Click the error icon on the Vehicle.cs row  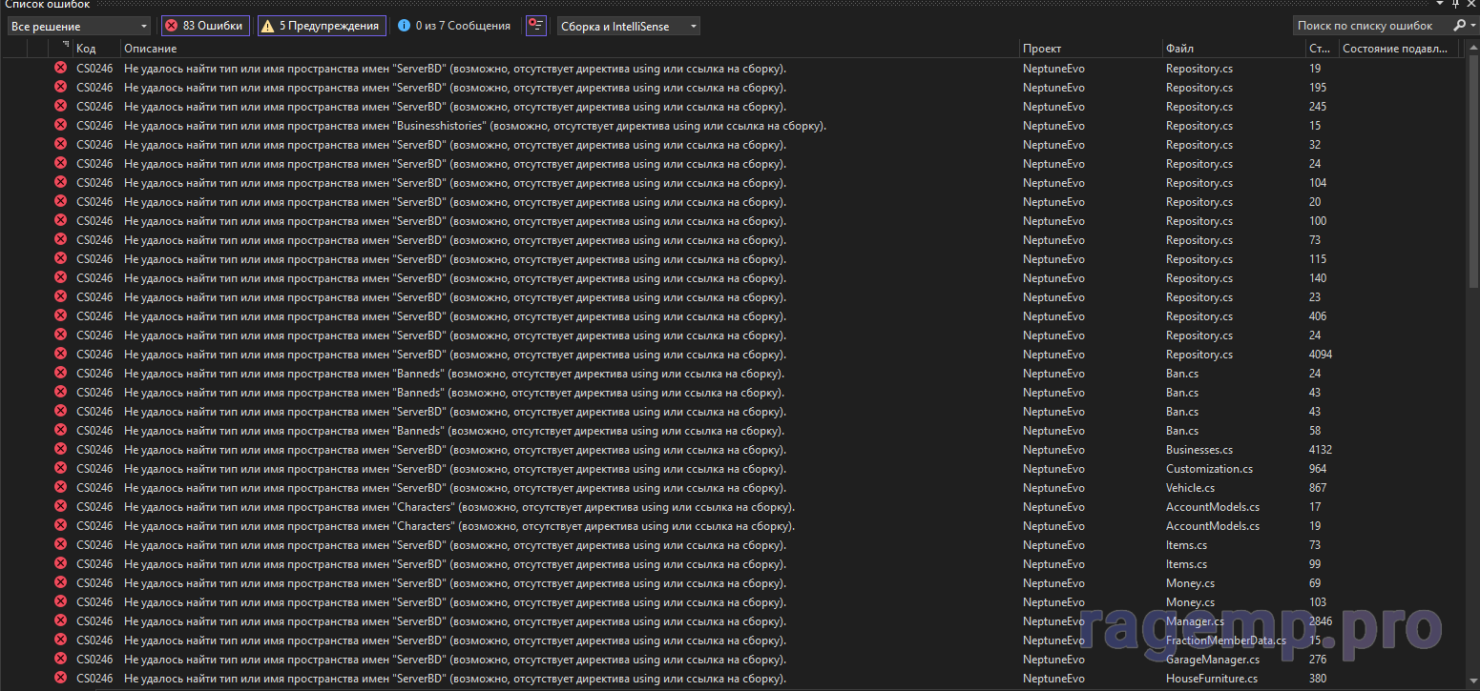click(x=60, y=487)
